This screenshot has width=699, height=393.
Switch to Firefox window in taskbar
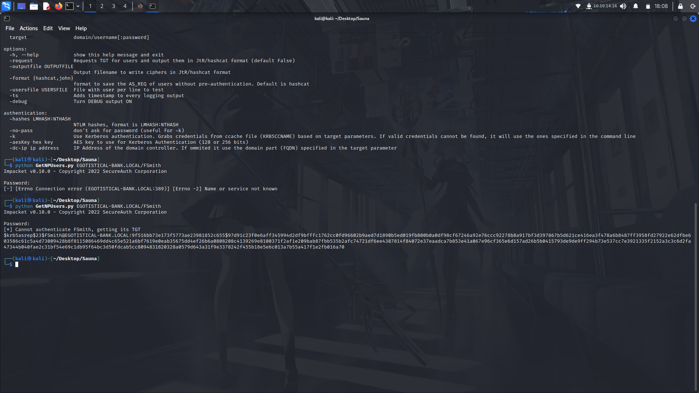pyautogui.click(x=140, y=6)
